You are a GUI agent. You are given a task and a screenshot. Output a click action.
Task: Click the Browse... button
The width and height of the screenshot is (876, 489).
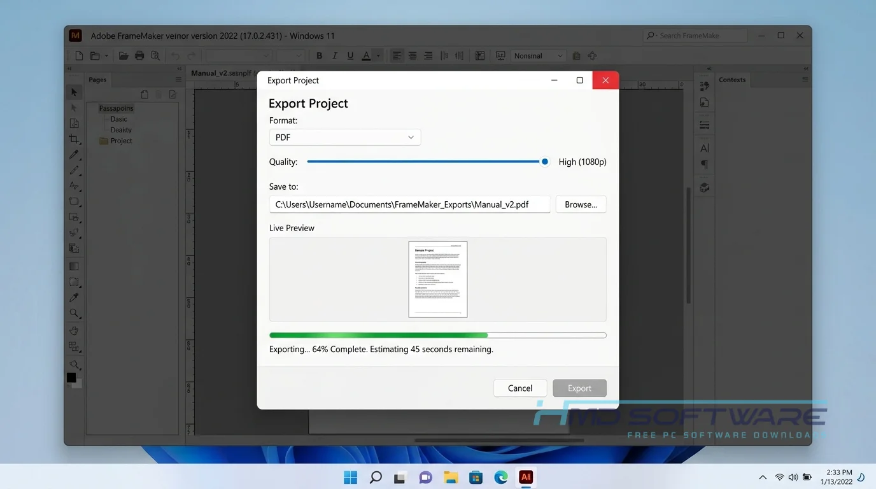581,204
